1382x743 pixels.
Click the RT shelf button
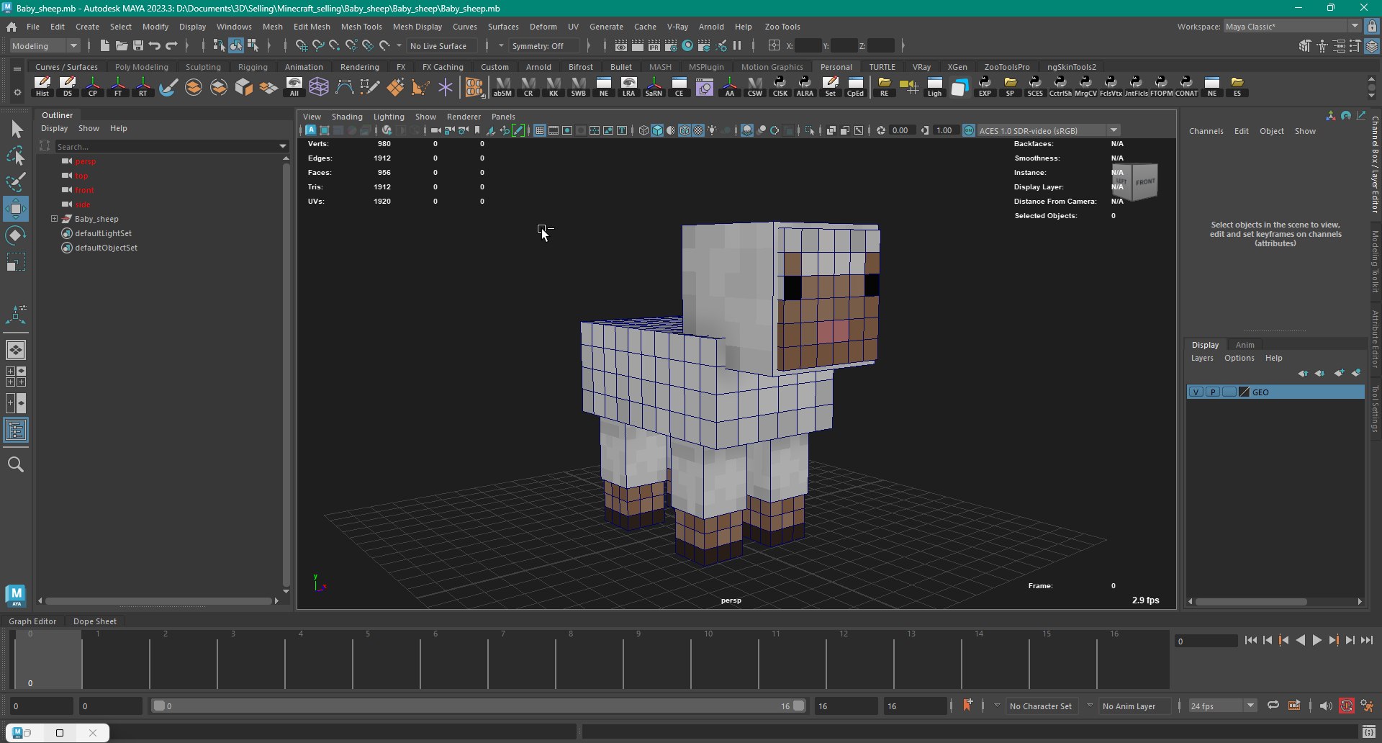tap(143, 86)
